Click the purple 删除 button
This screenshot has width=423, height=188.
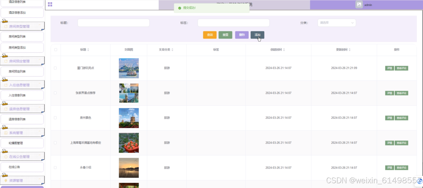[242, 35]
